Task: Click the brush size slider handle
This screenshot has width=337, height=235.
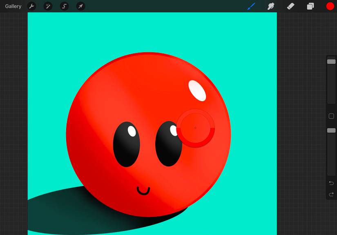Action: point(331,62)
